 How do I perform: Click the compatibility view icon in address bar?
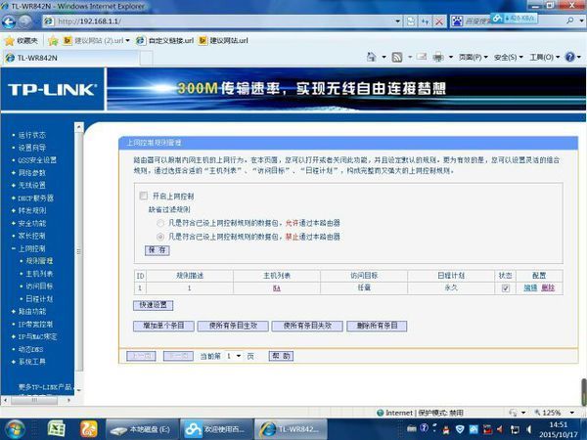411,22
